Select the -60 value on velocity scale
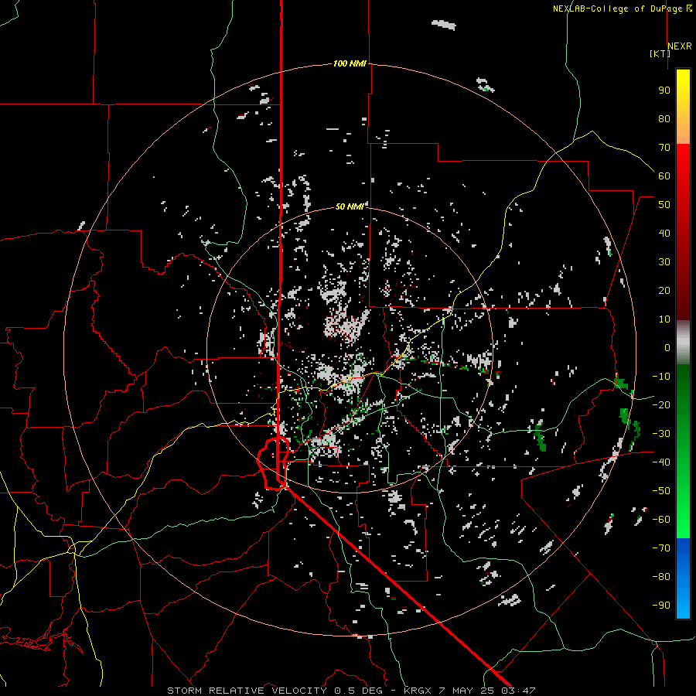This screenshot has width=696, height=696. 661,520
